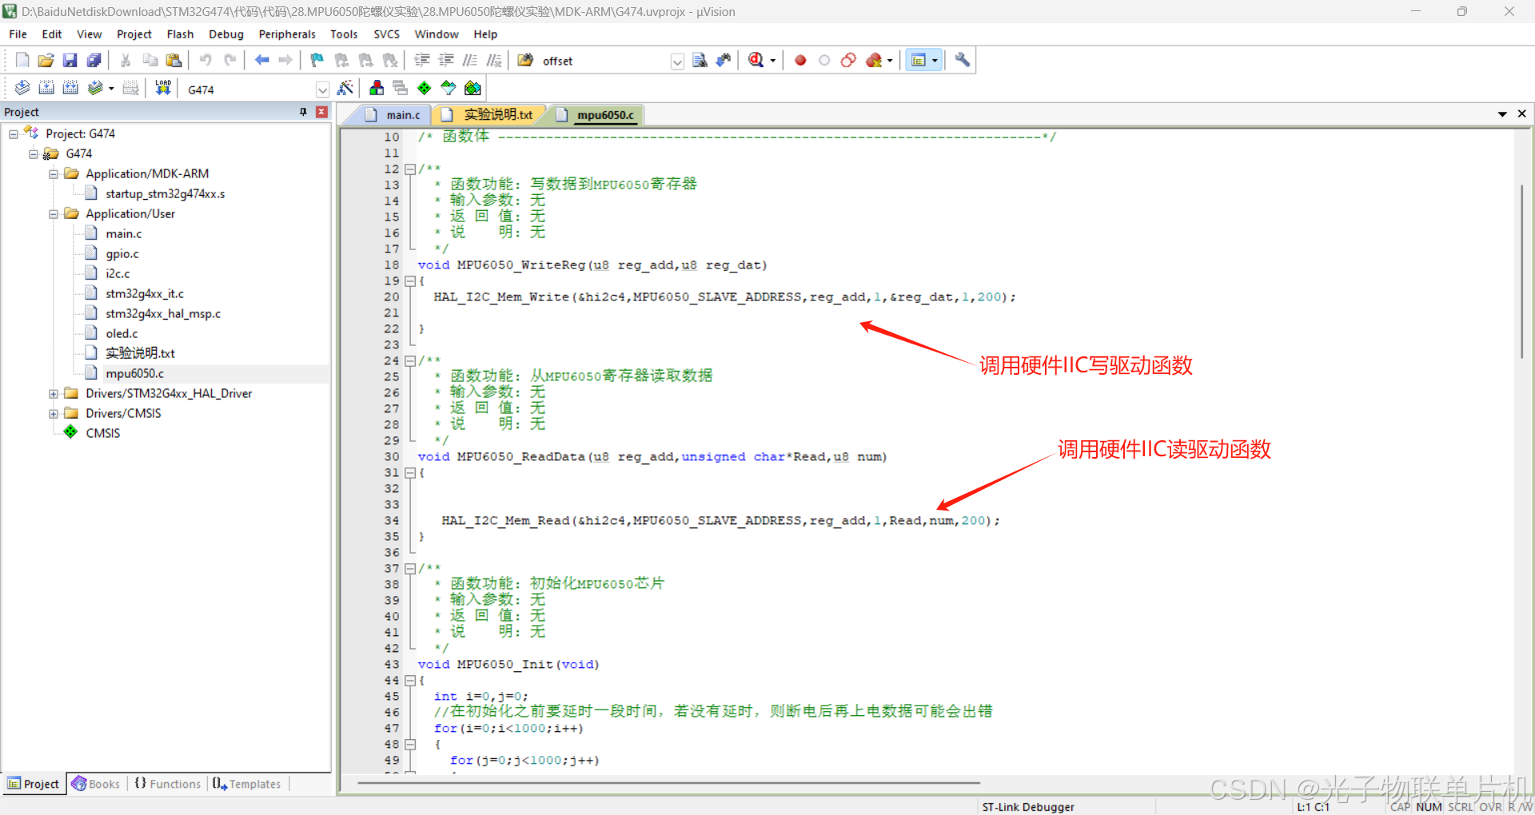Build target files with the Build icon
The height and width of the screenshot is (815, 1535).
click(x=46, y=88)
